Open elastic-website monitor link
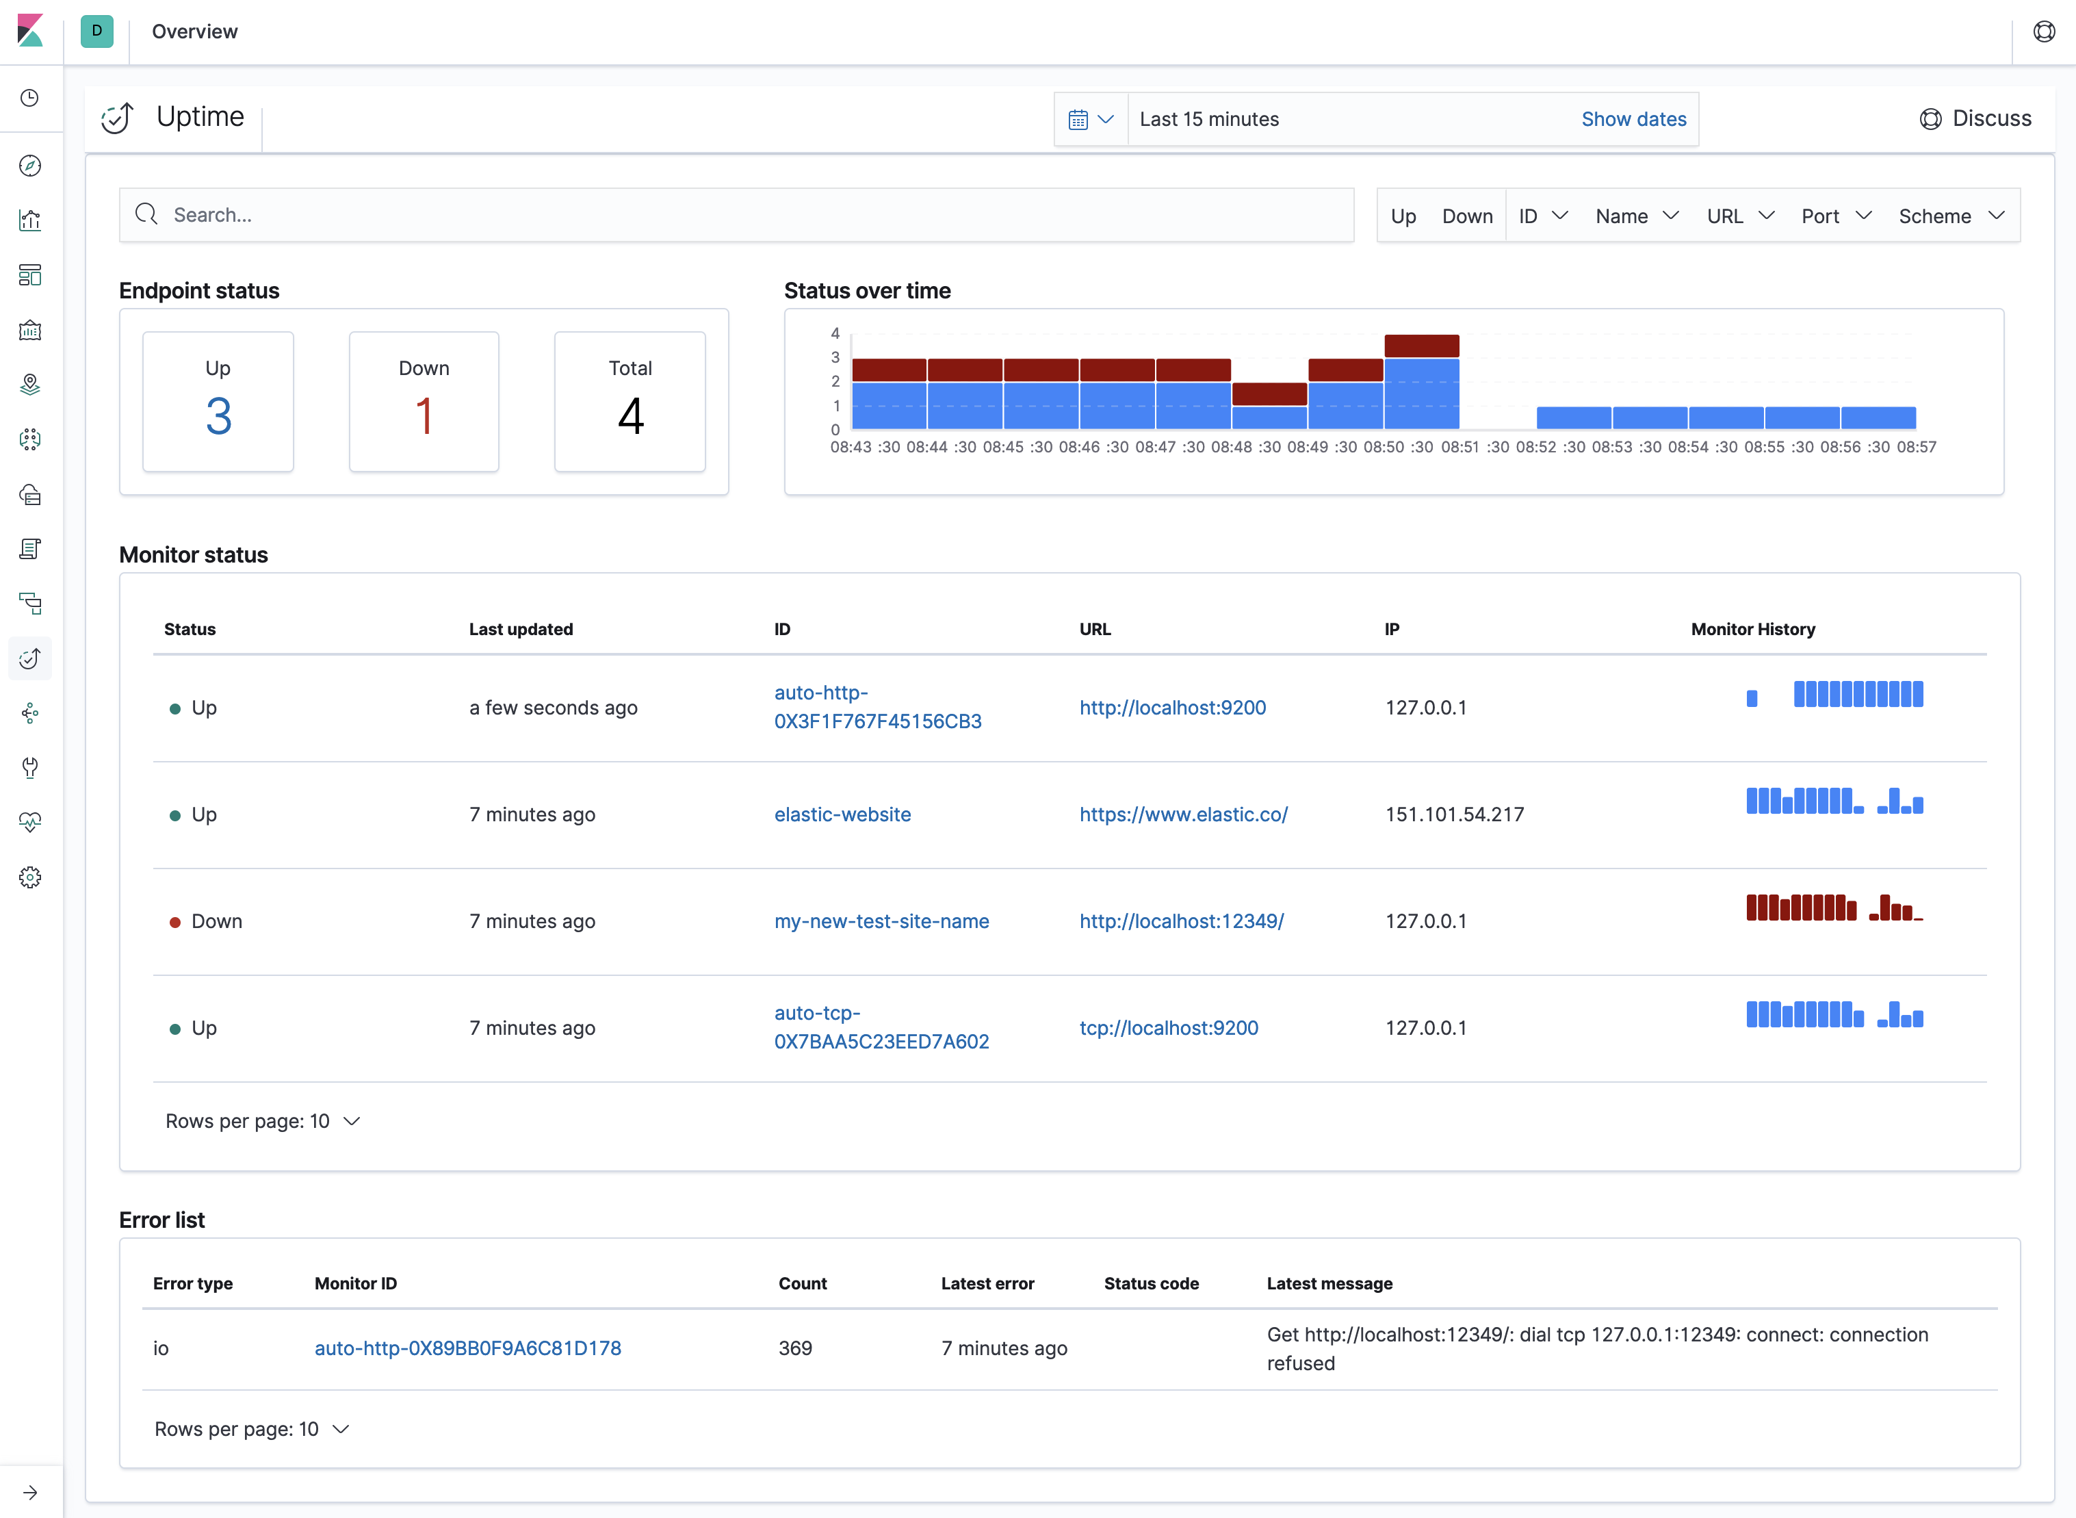The image size is (2076, 1518). coord(842,814)
